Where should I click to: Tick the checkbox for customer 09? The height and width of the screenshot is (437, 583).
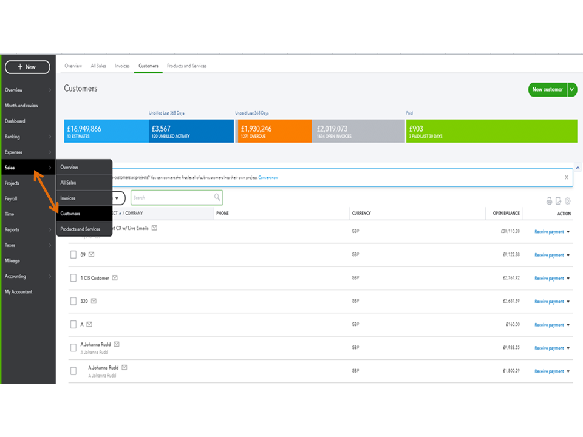(73, 254)
